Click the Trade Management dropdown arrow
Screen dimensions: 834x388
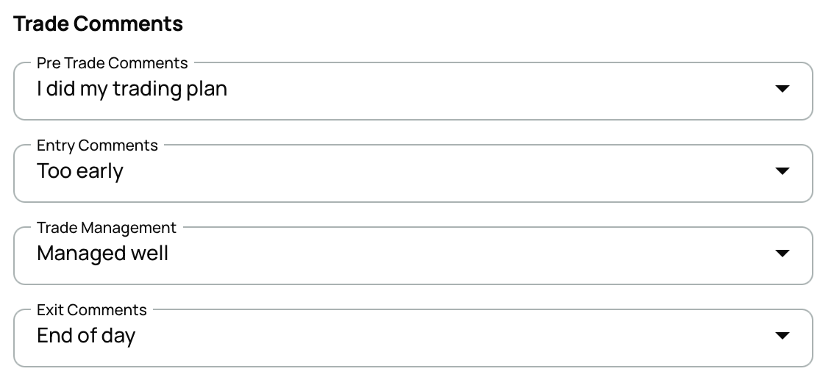[x=783, y=254]
